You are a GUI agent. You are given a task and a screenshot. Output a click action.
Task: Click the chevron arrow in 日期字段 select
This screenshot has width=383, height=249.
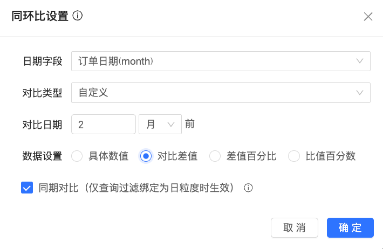click(360, 61)
